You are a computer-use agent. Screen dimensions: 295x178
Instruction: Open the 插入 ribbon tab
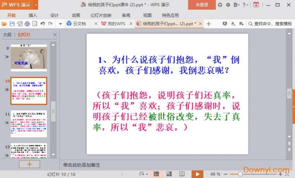coord(33,16)
